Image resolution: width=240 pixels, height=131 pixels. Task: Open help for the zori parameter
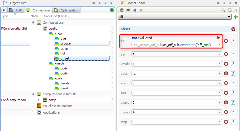pos(233,93)
